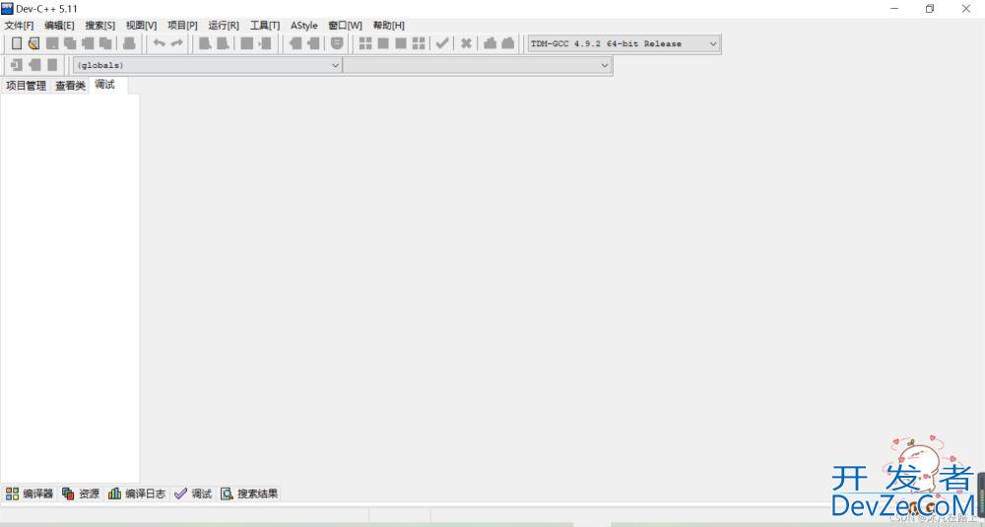Click the Goto function icon
Image resolution: width=985 pixels, height=527 pixels.
click(x=247, y=43)
